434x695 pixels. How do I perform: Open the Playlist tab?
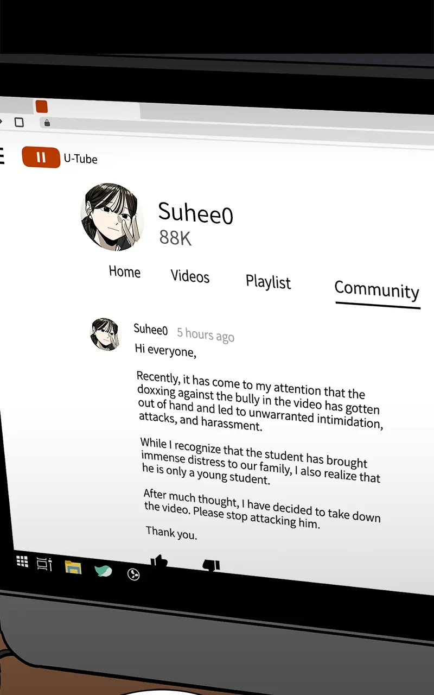pos(269,281)
